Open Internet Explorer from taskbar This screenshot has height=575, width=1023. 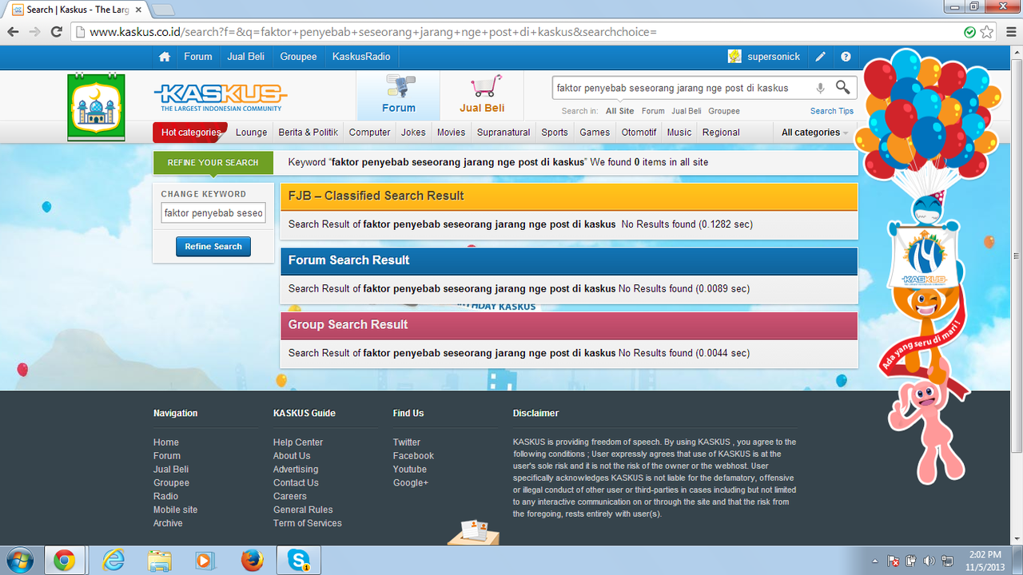point(113,561)
